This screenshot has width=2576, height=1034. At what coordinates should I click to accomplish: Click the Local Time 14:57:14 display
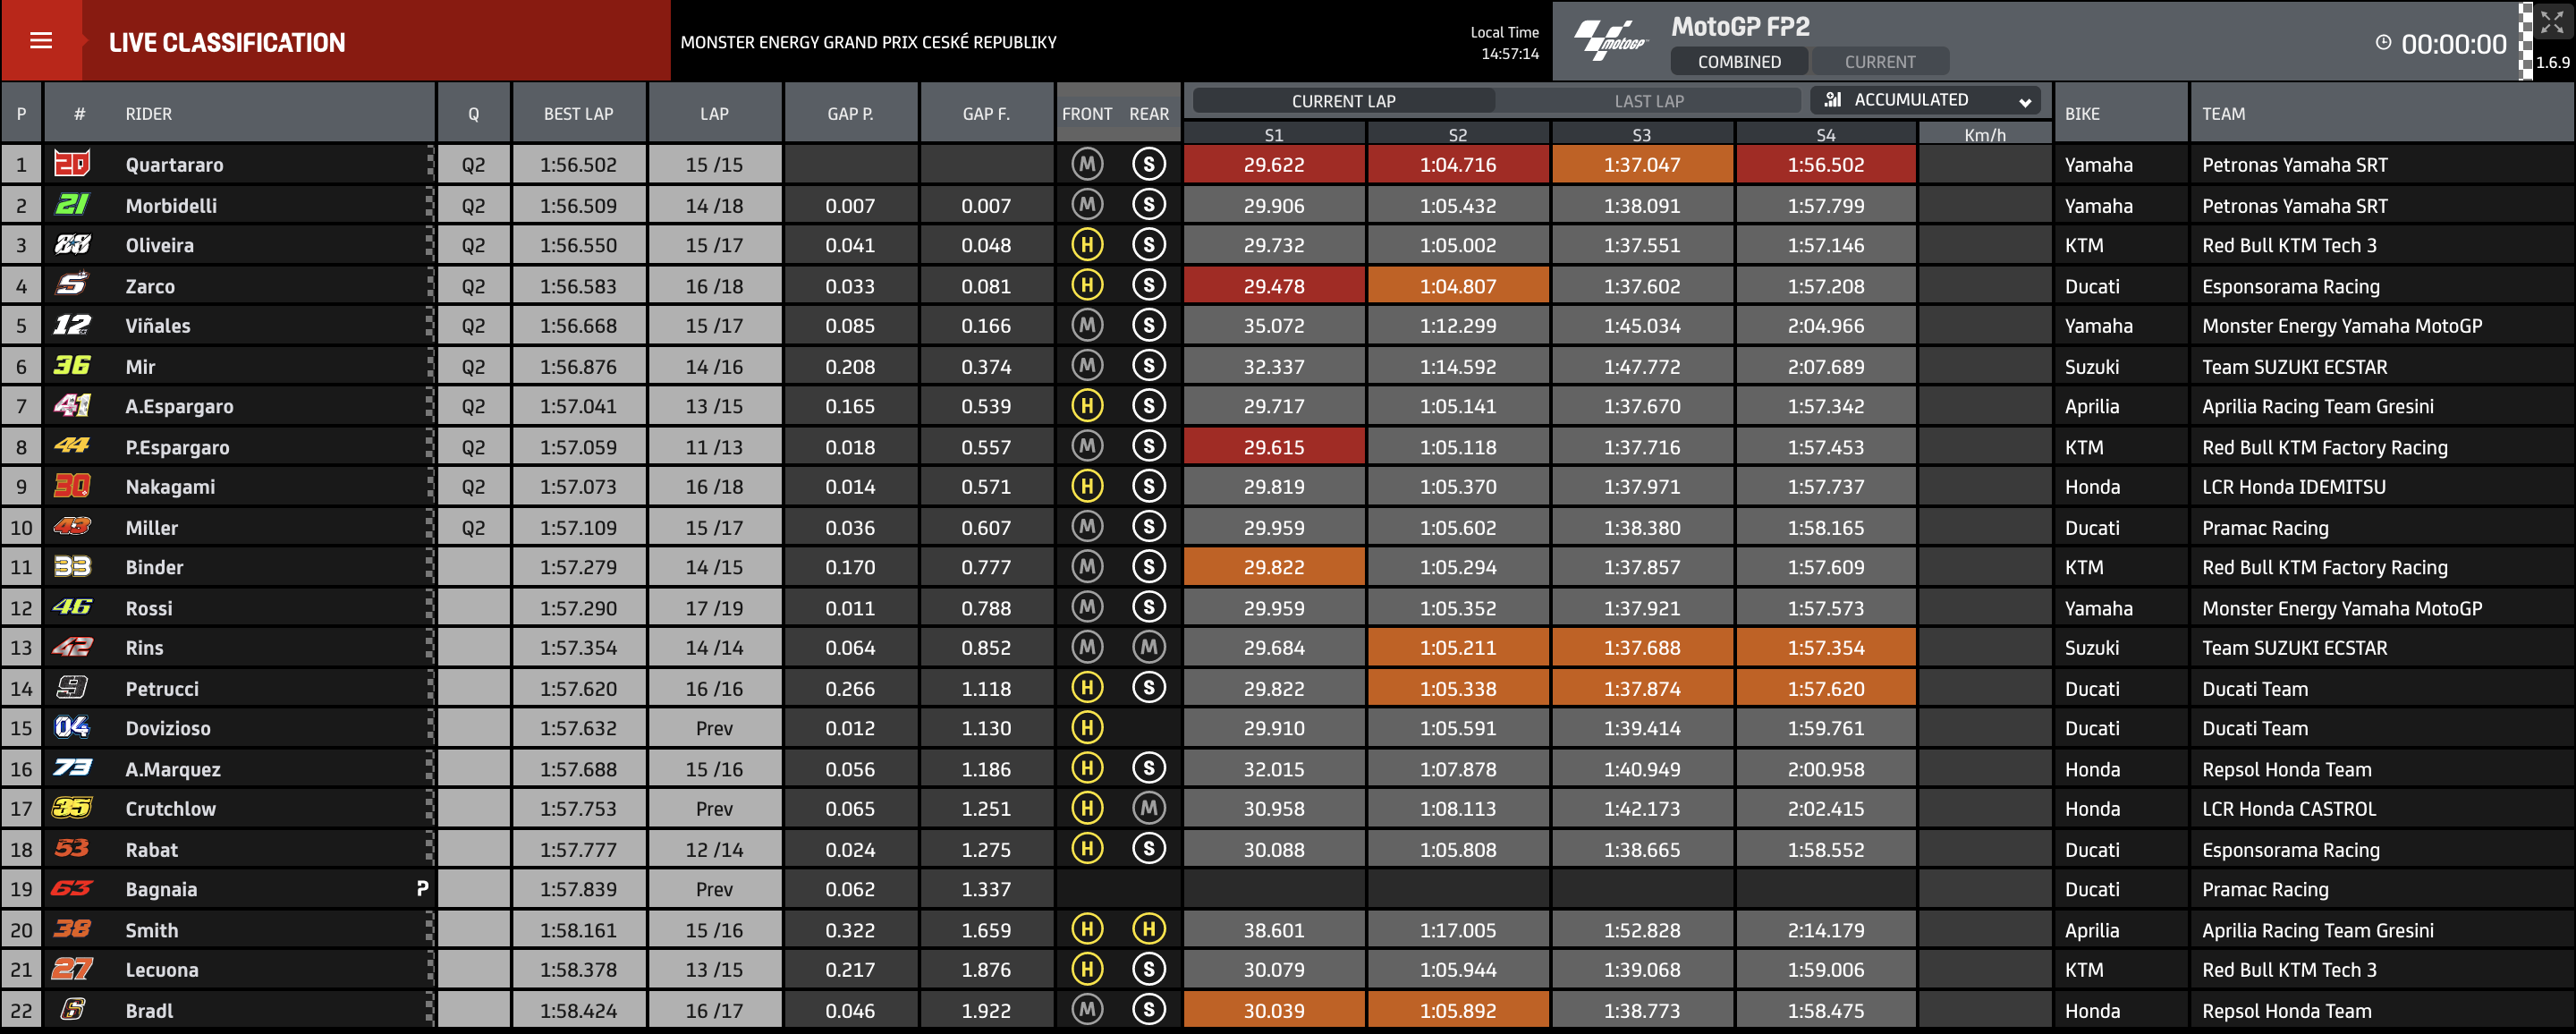click(1505, 43)
